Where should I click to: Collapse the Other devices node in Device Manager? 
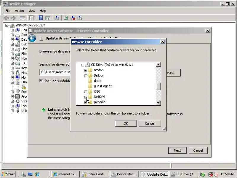point(12,82)
